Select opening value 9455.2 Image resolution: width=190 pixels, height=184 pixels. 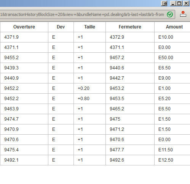[11, 58]
